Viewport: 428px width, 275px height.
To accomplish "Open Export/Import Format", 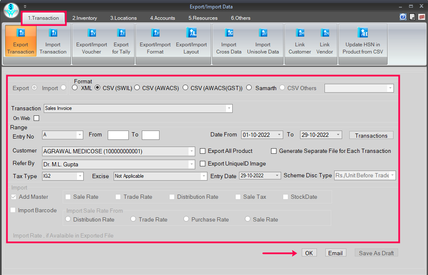I will tap(155, 41).
